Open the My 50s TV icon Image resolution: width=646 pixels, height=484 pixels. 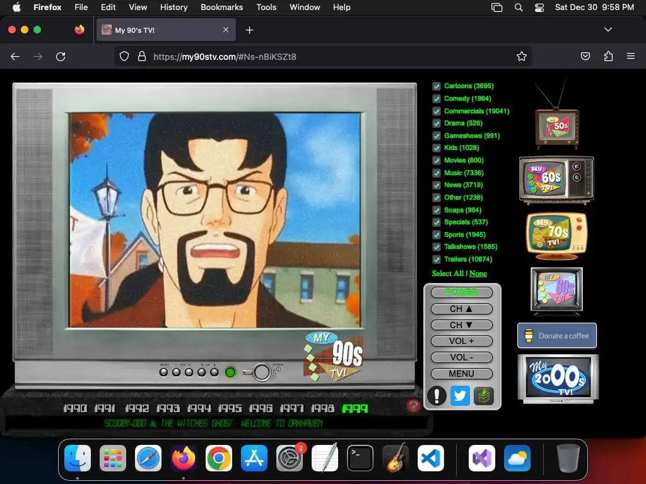556,129
